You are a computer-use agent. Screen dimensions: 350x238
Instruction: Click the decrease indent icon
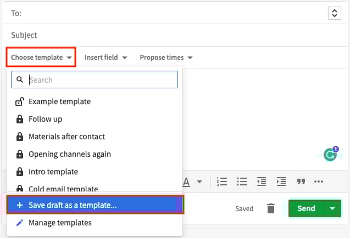coord(262,182)
